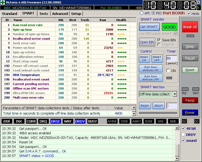Click the Passp button
This screenshot has width=202, height=162.
(x=190, y=100)
